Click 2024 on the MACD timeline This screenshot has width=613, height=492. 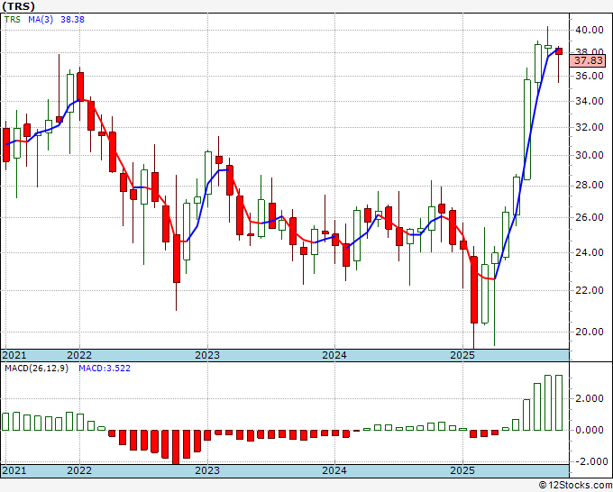click(x=334, y=470)
